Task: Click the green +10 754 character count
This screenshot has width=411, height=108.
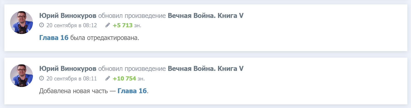Action: point(124,78)
